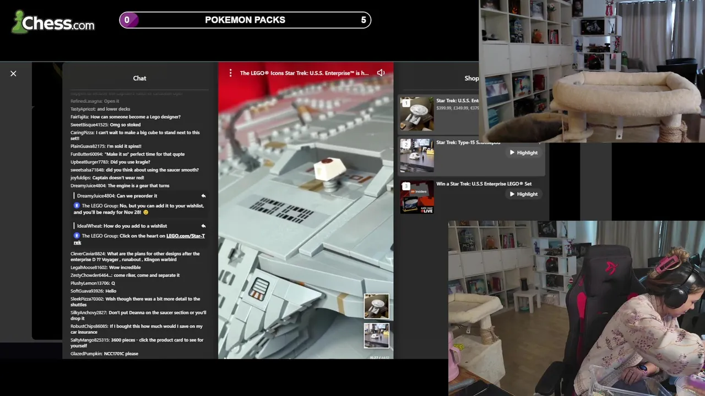Click the purple 0 counter on goal bar
This screenshot has height=396, width=705.
click(127, 20)
